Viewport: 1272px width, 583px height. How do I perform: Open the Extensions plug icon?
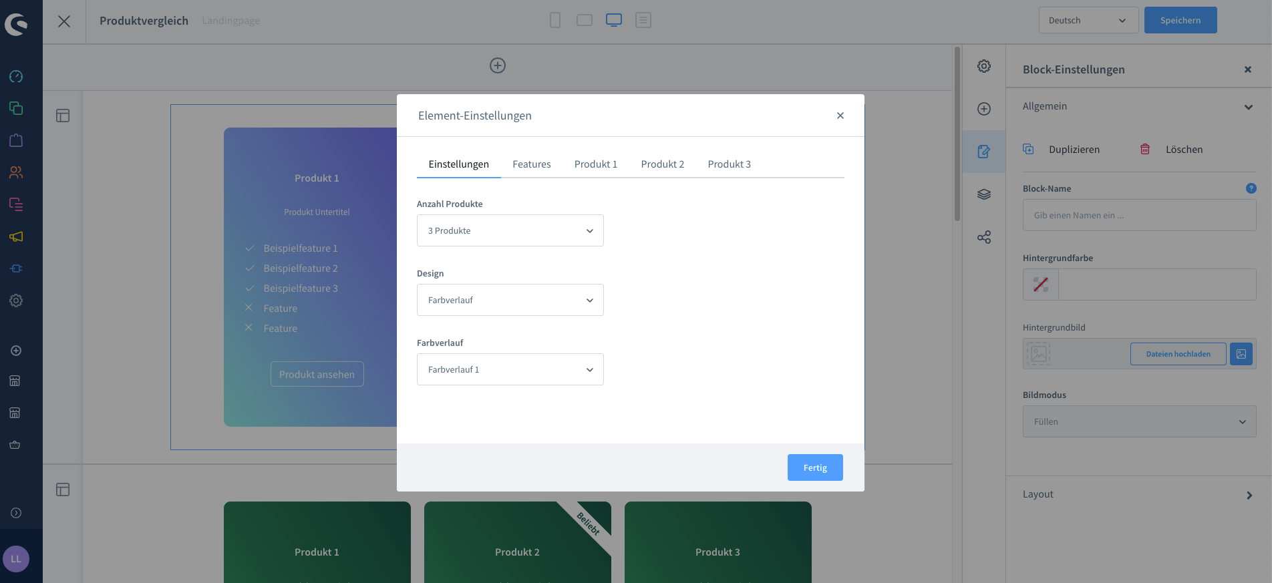click(x=16, y=268)
